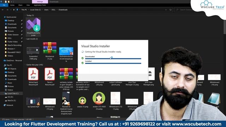Click the Installed green checkmark icon
The height and width of the screenshot is (127, 226).
pyautogui.click(x=82, y=63)
